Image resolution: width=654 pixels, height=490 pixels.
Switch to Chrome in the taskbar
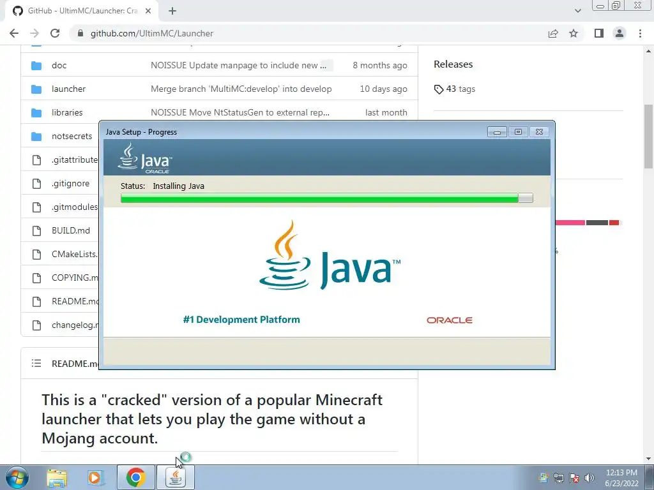(135, 477)
